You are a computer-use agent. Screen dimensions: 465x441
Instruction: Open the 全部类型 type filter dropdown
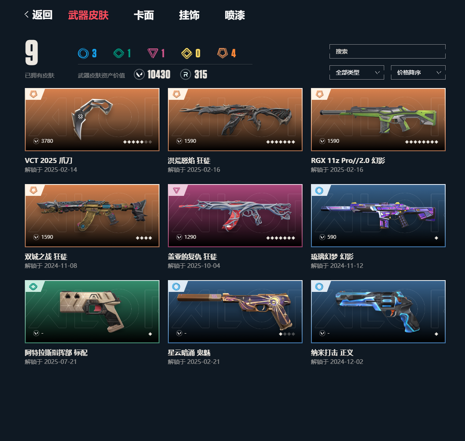(x=357, y=72)
